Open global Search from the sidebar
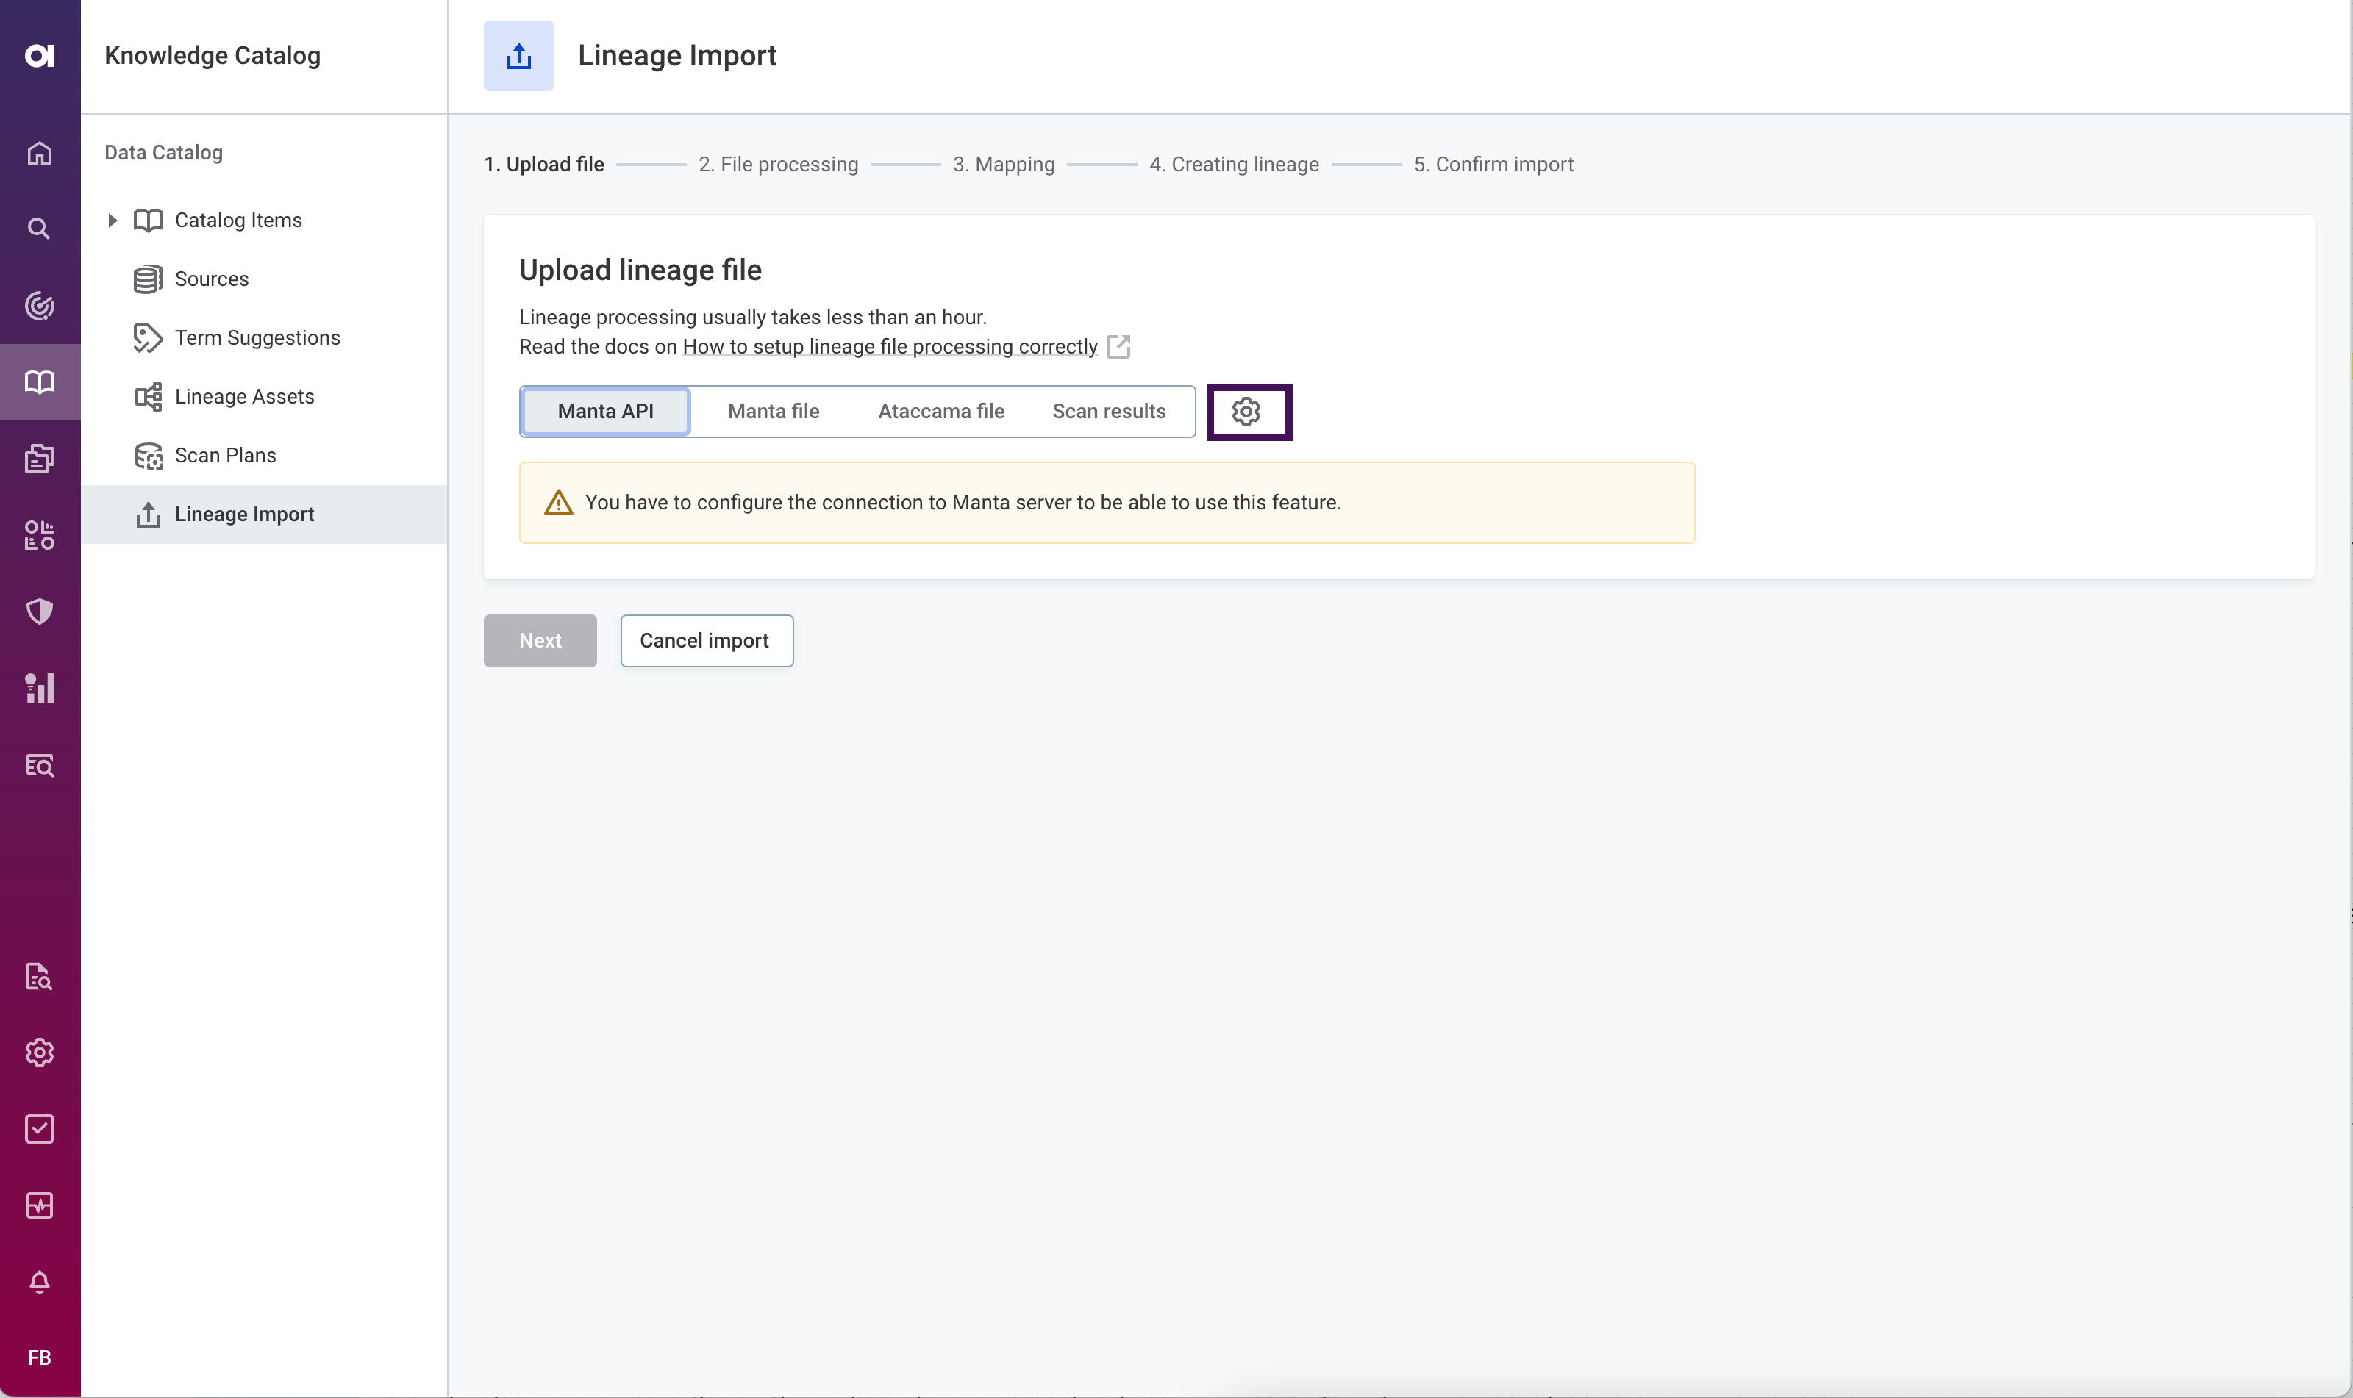Viewport: 2353px width, 1398px height. [x=40, y=228]
